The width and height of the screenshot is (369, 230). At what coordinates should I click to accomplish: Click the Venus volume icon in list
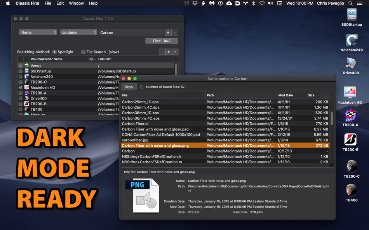point(26,65)
